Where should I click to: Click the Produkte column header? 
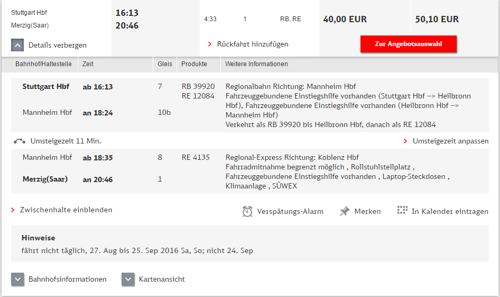click(195, 64)
